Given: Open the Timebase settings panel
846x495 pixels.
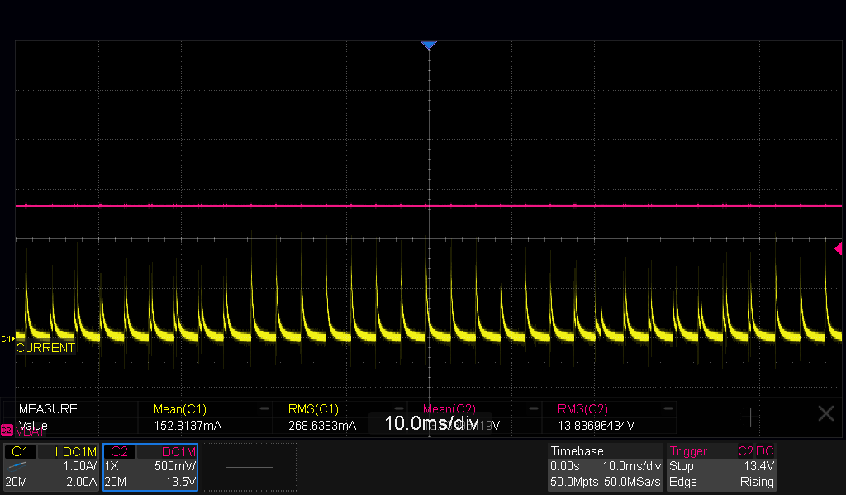Looking at the screenshot, I should pyautogui.click(x=605, y=467).
